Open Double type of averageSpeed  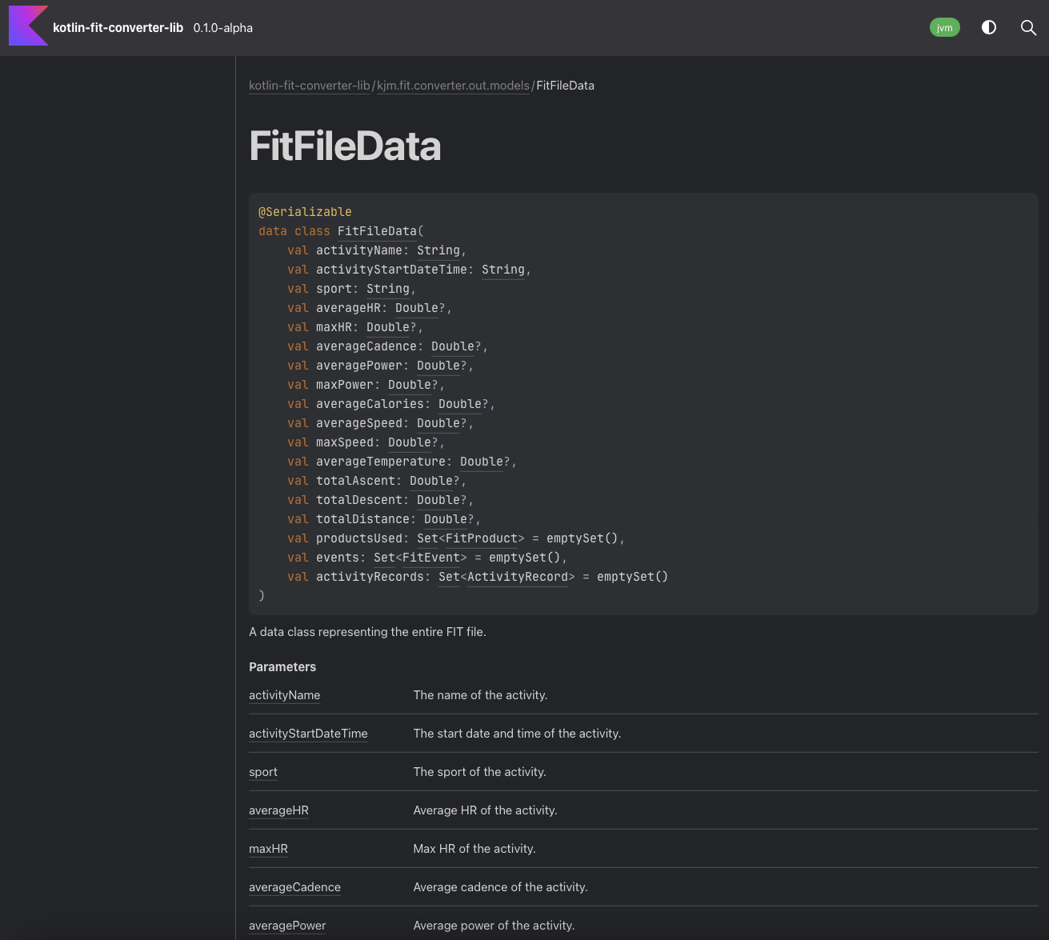438,423
